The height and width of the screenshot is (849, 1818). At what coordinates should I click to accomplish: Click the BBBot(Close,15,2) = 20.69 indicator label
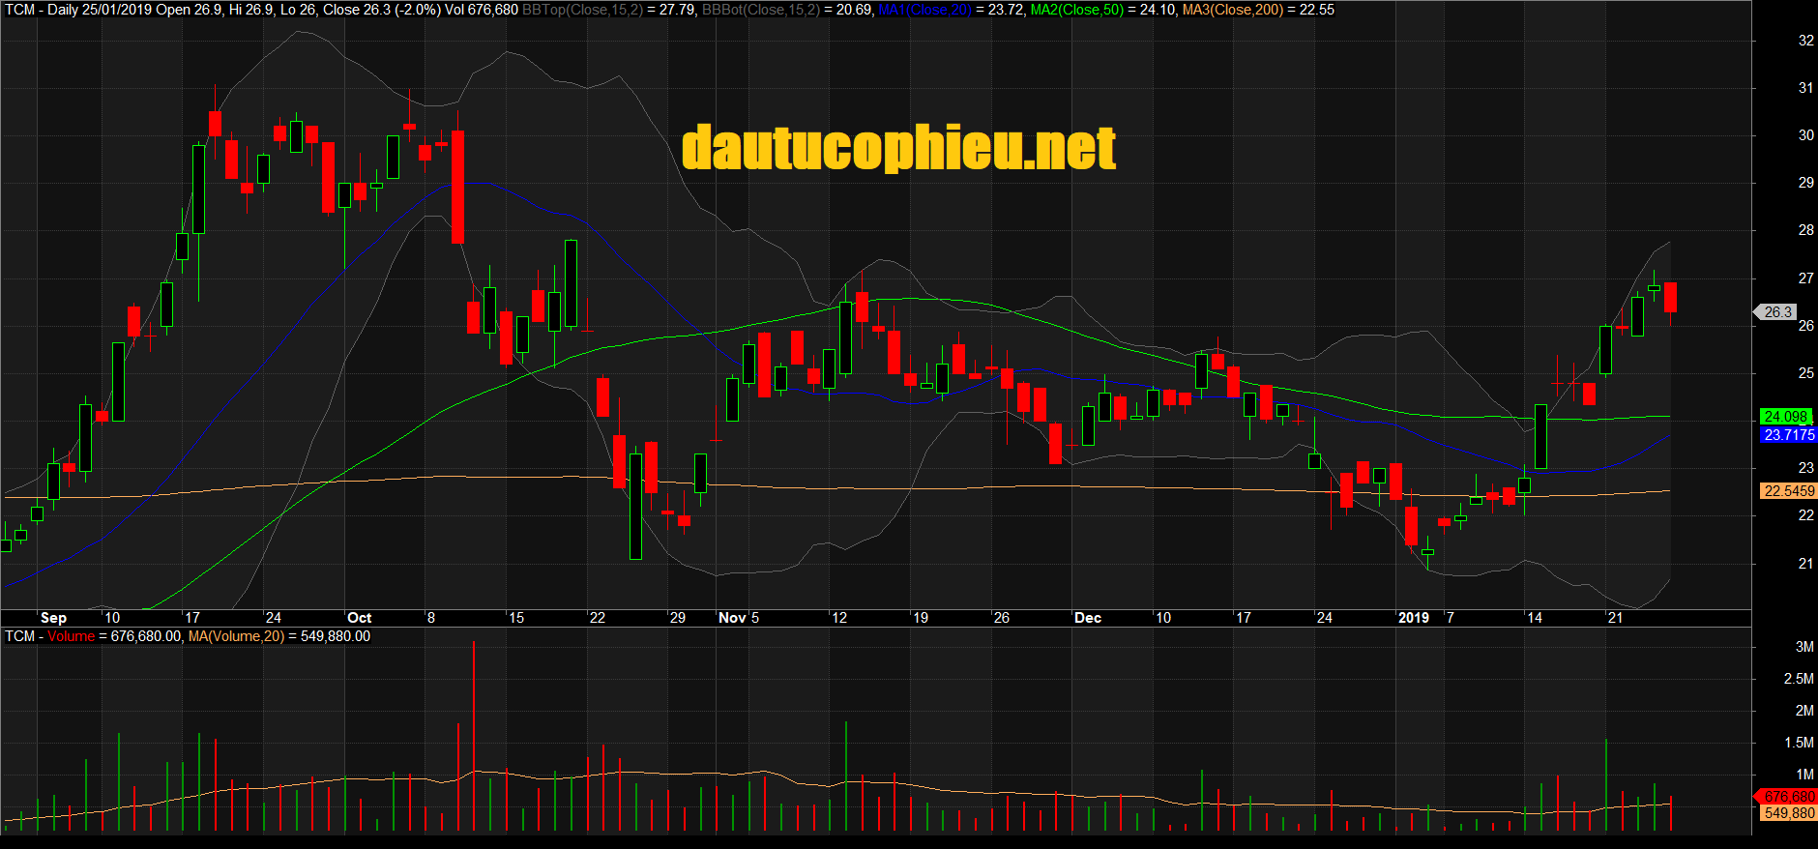[787, 10]
